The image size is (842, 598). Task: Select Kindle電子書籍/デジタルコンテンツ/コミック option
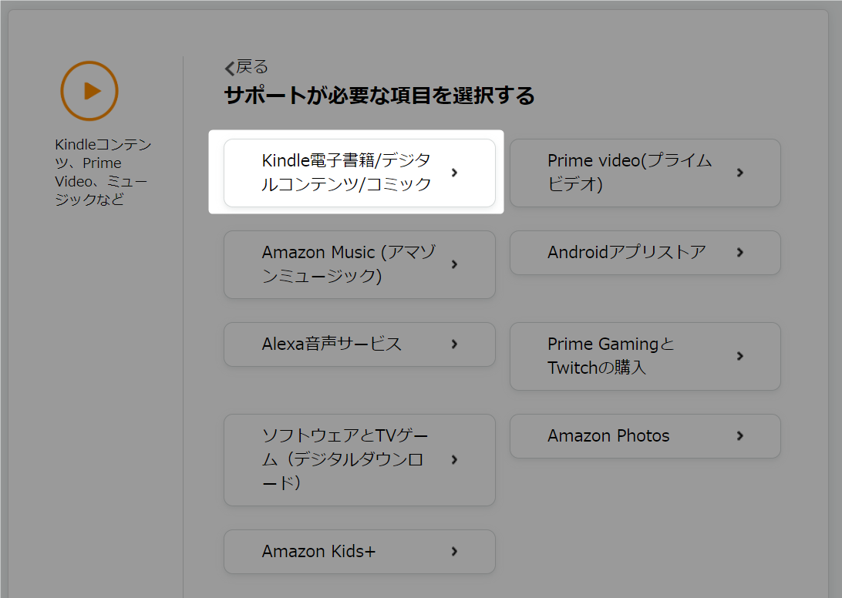click(359, 173)
